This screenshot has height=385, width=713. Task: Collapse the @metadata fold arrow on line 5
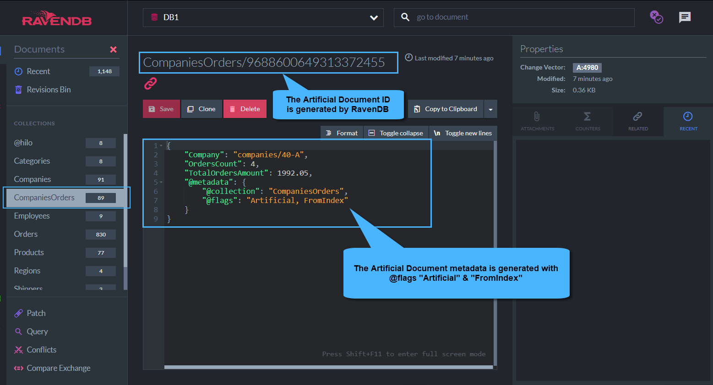161,182
